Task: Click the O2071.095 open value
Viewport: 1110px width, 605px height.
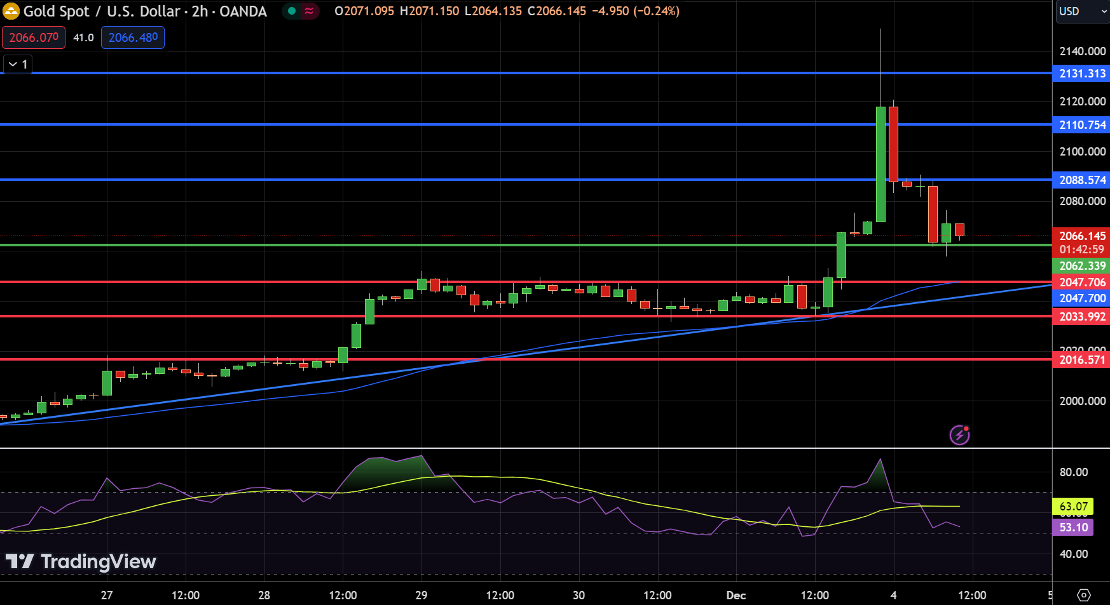Action: 364,11
